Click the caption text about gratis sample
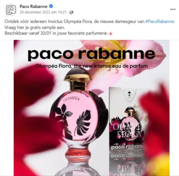179x176 pixels. click(35, 28)
